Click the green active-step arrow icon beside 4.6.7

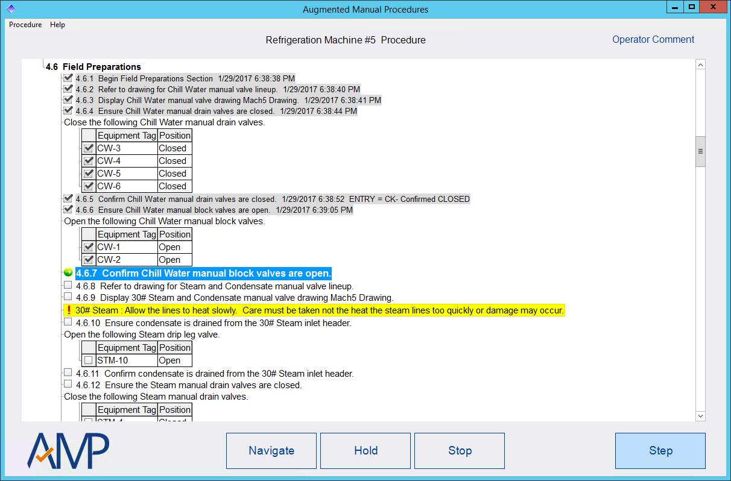[x=68, y=272]
